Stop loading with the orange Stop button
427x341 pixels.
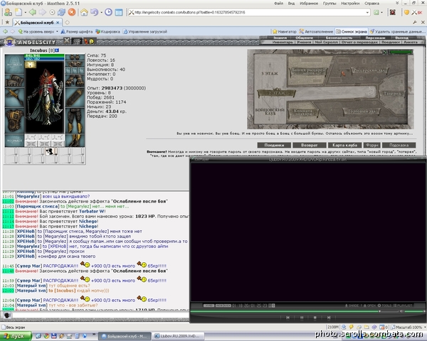point(72,12)
